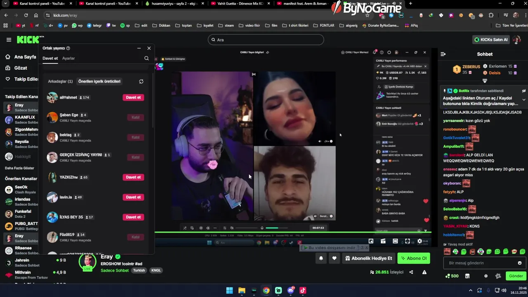
Task: Open Windows Start button
Action: (229, 290)
